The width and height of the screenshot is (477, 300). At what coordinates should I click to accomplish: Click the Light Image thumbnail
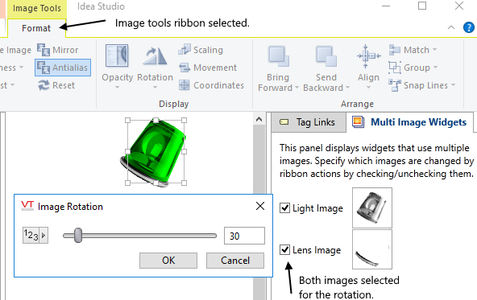372,208
